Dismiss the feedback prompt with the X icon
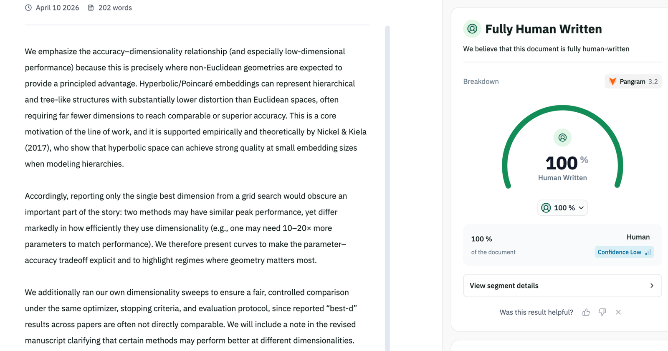The width and height of the screenshot is (668, 351). 618,312
